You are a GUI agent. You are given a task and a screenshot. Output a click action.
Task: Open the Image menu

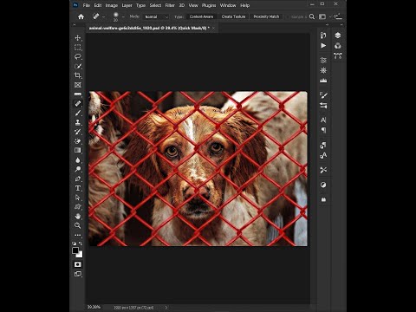[x=112, y=5]
